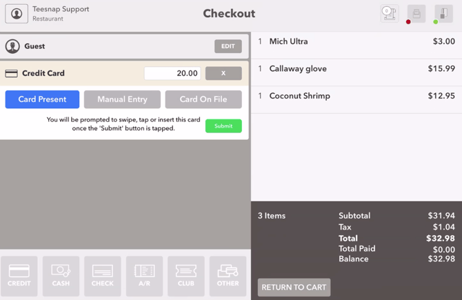
Task: Tap the Checkout title
Action: pyautogui.click(x=229, y=14)
